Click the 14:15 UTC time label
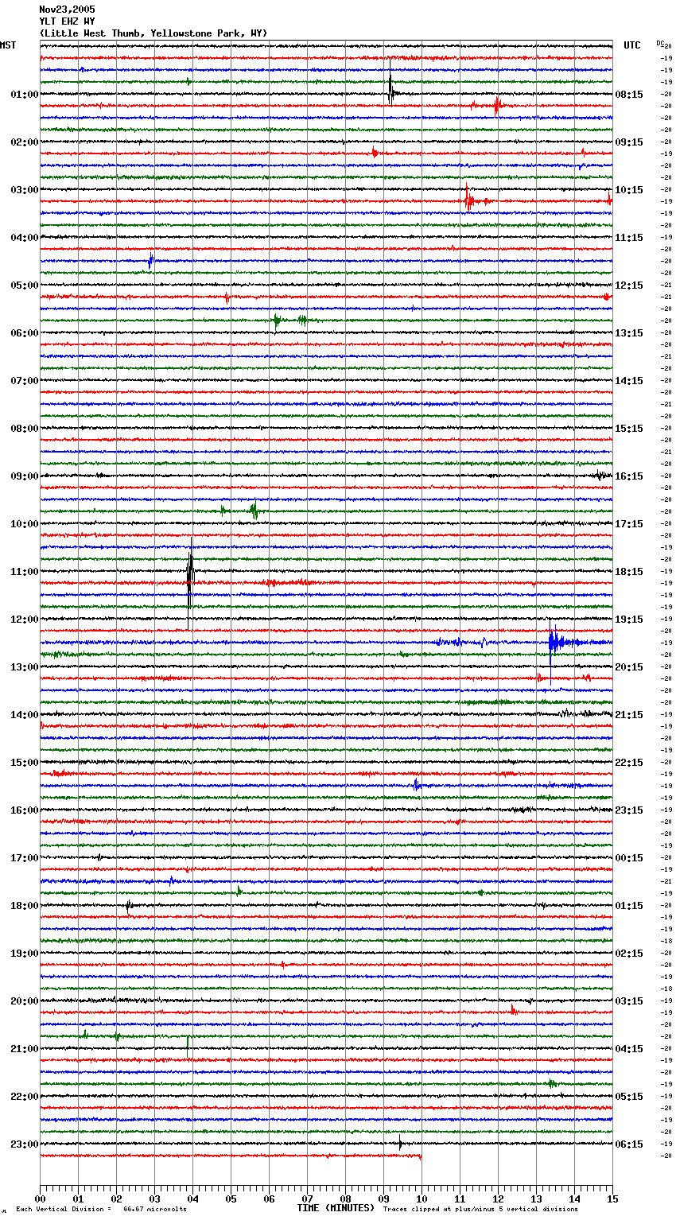 [x=629, y=381]
